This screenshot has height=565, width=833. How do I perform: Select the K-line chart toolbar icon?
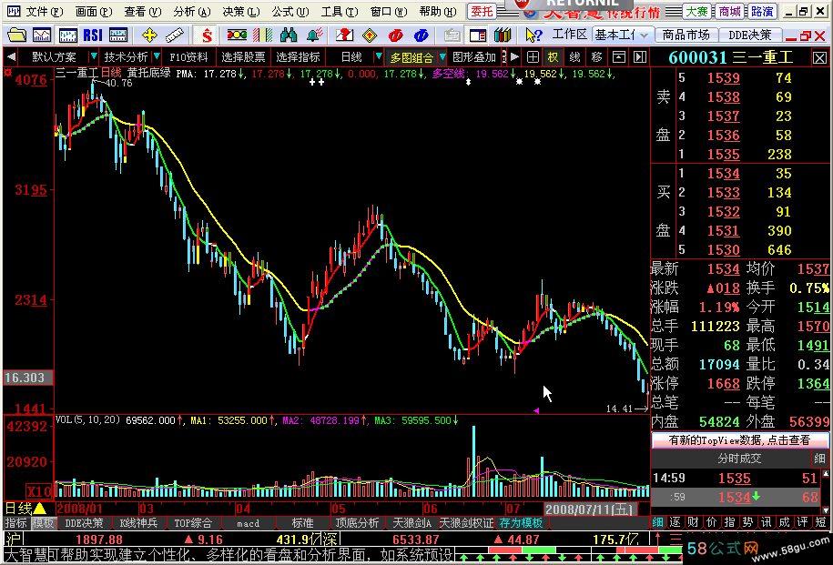pyautogui.click(x=68, y=35)
